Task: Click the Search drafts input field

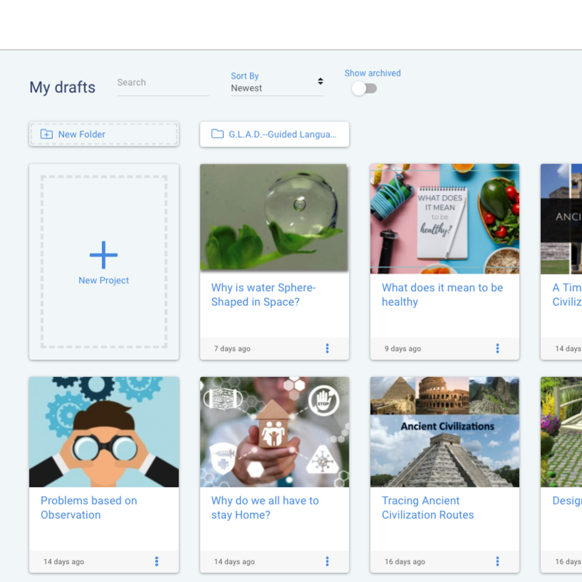Action: point(163,83)
